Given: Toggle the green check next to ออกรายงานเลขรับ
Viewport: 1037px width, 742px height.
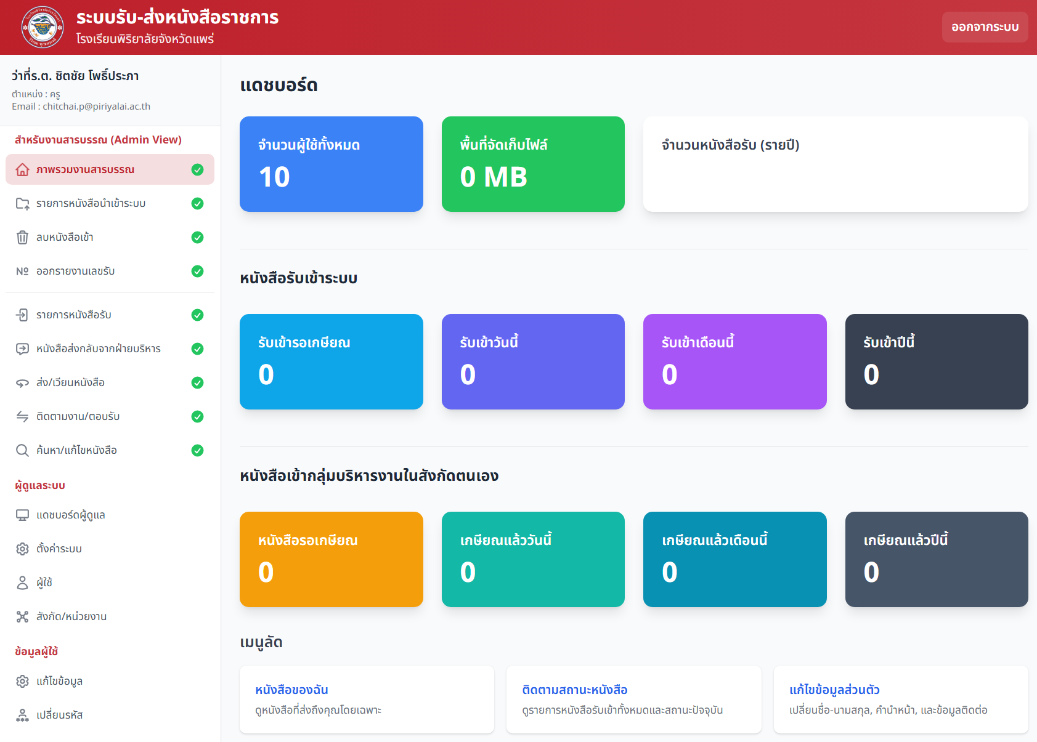Looking at the screenshot, I should click(197, 271).
